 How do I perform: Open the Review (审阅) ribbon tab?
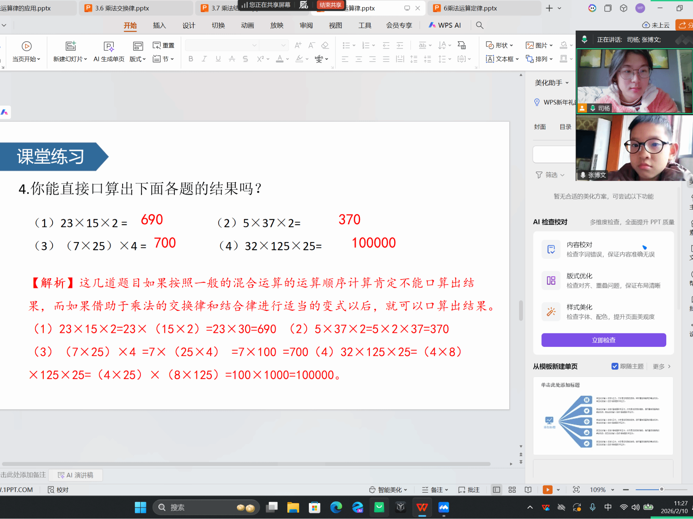coord(306,25)
